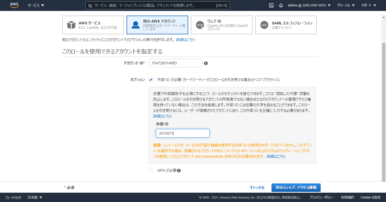
Task: Open the 日本語 language selector
Action: [x=35, y=197]
